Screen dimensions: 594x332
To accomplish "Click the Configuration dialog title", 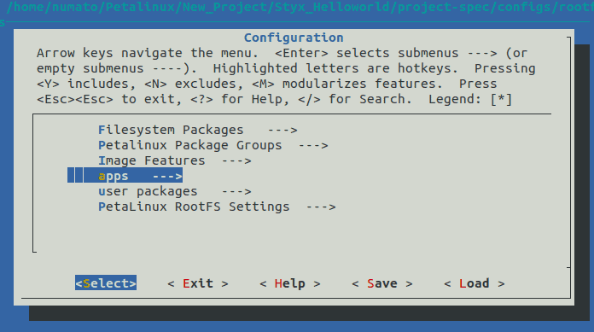I will [294, 38].
